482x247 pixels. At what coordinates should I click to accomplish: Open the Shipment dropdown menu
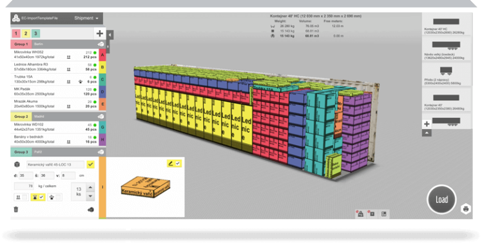pos(86,18)
